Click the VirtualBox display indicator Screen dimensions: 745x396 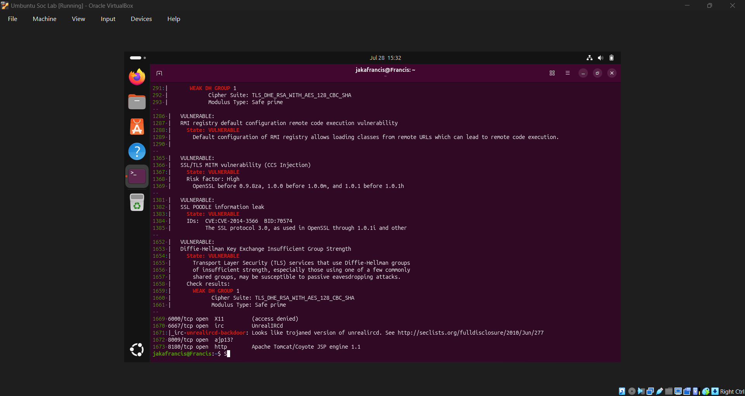(x=678, y=391)
